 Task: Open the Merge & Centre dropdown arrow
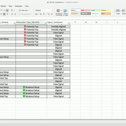[32, 14]
